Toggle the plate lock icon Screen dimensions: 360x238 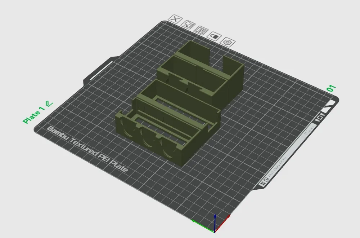214,36
